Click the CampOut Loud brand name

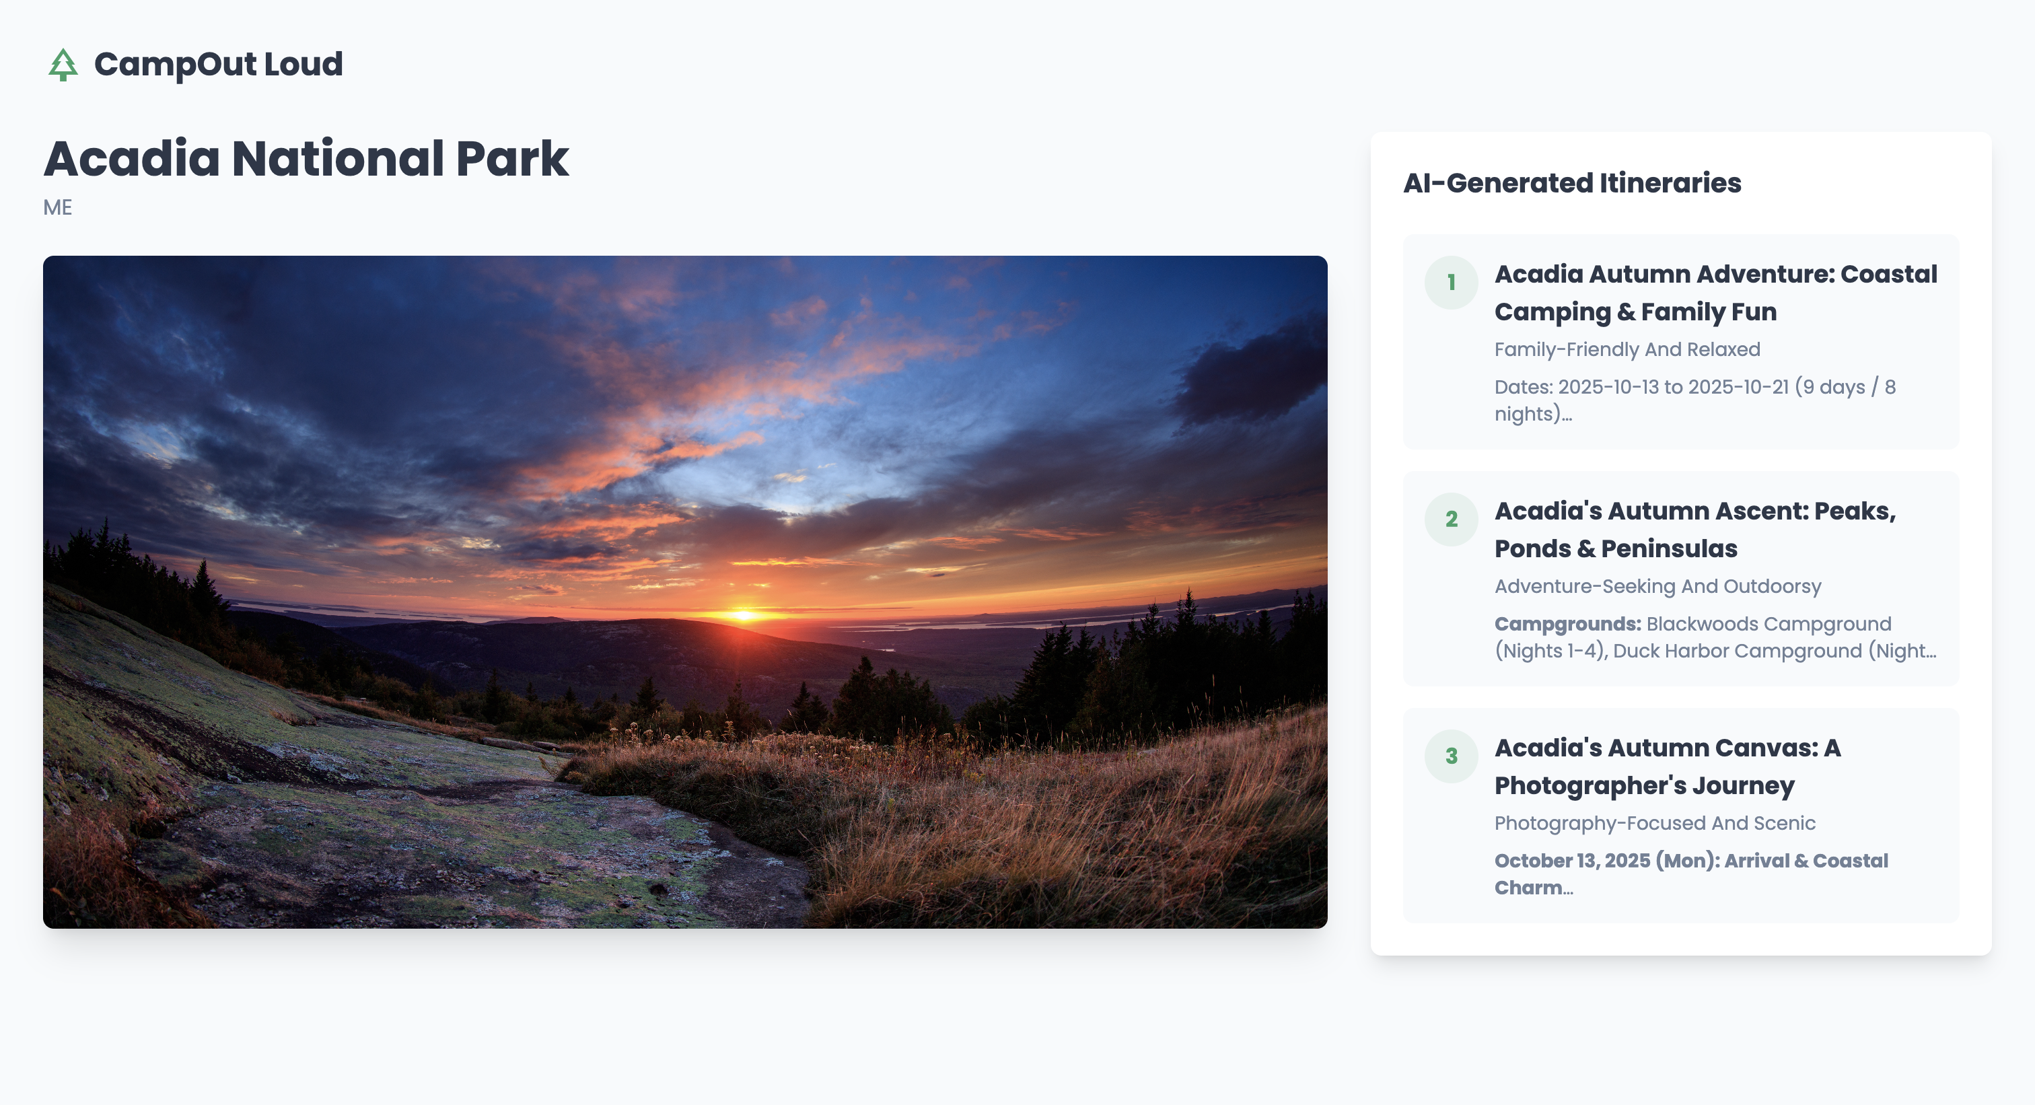click(218, 64)
